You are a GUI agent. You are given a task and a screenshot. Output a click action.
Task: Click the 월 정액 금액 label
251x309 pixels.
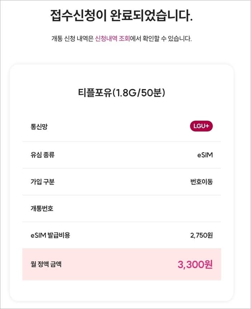(46, 264)
